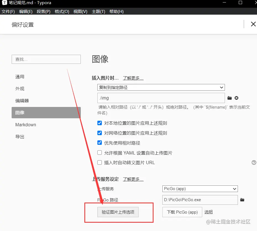Close the 偏好设置 preferences panel
Screen dimensions: 257x231
pyautogui.click(x=253, y=24)
